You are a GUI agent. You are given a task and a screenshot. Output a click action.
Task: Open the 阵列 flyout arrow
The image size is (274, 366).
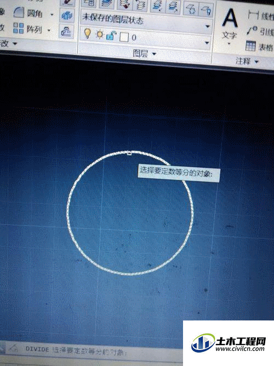click(x=49, y=30)
